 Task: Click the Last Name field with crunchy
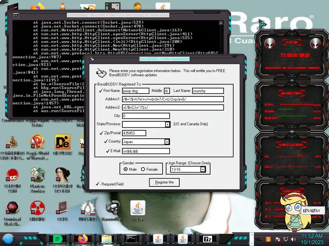(x=208, y=91)
